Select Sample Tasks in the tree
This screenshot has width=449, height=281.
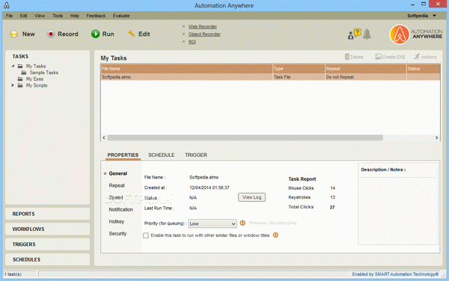pyautogui.click(x=44, y=72)
